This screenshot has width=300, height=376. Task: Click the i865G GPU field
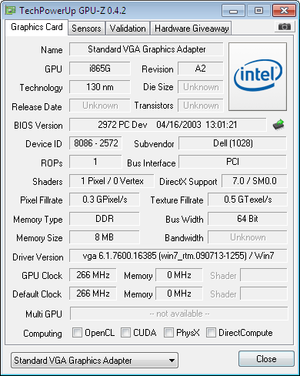(100, 69)
